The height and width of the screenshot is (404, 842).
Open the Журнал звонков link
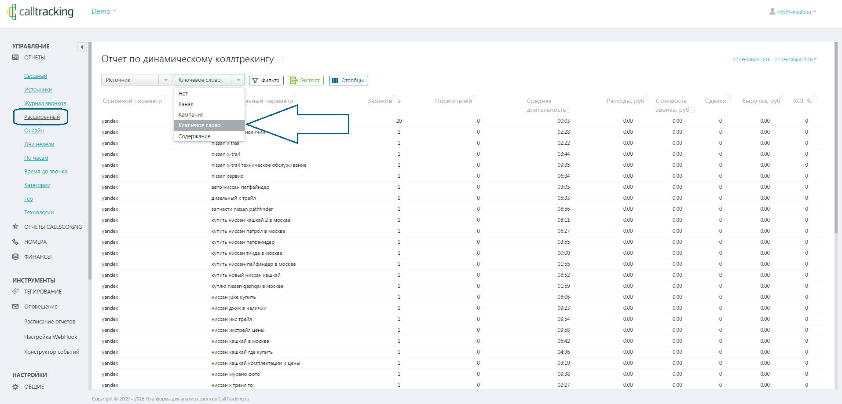coord(45,103)
